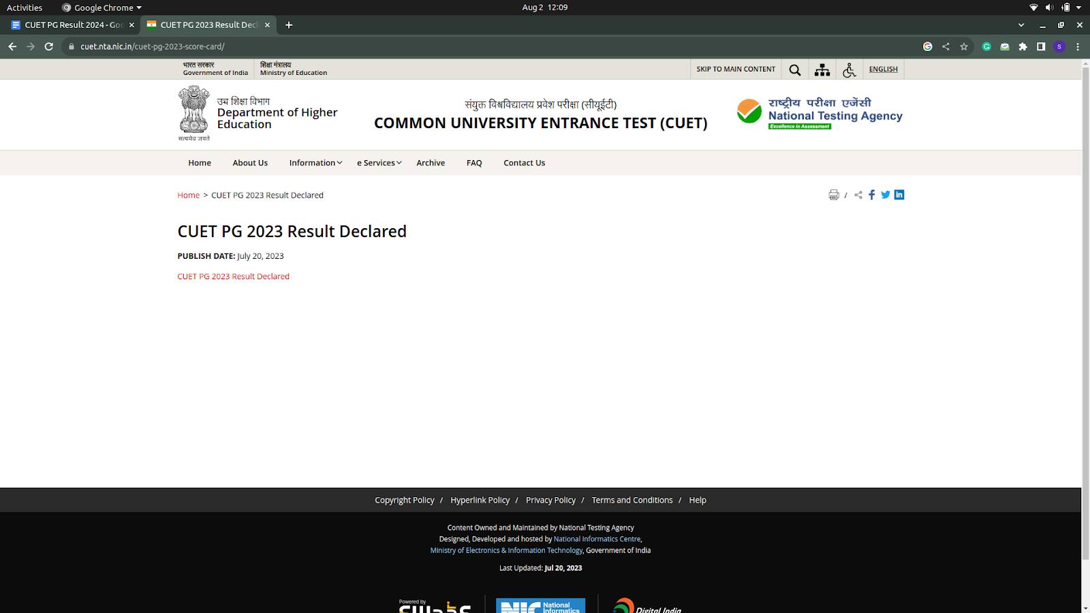Click the browser forward arrow
1090x613 pixels.
pos(30,46)
